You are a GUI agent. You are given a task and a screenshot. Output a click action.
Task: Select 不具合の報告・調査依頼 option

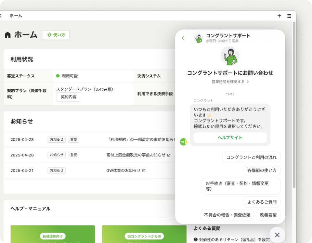click(x=227, y=215)
